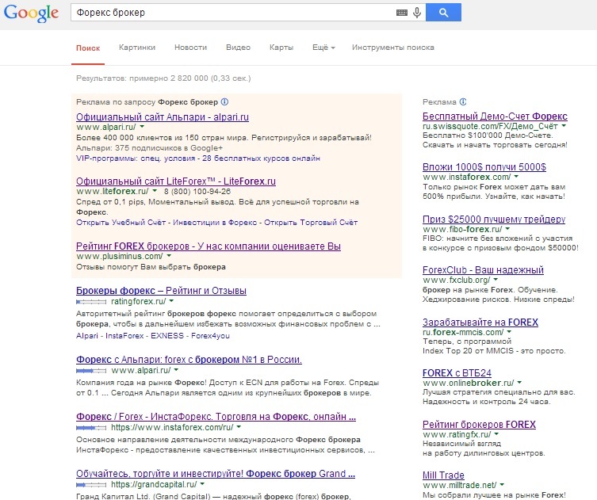Open 'Открыть Учебный Счёт' sitelink

[121, 223]
